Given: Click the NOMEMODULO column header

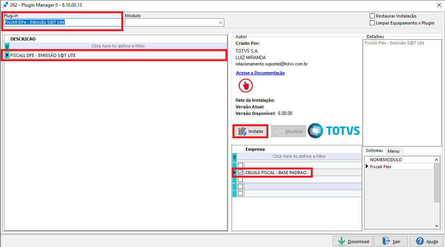Looking at the screenshot, I should [x=401, y=160].
